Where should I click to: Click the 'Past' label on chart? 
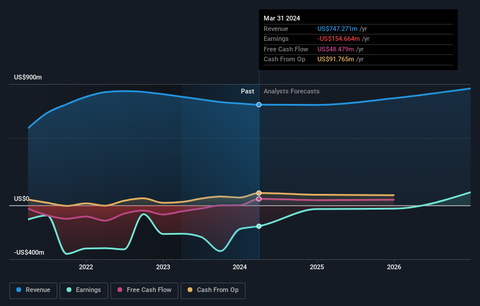coord(247,92)
